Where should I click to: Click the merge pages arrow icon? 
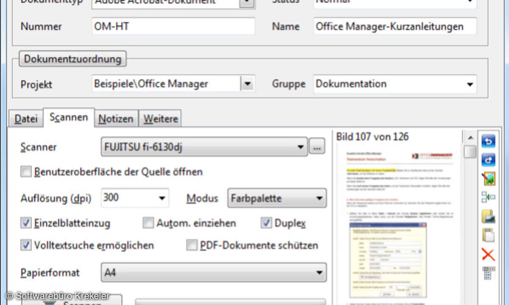click(x=488, y=197)
